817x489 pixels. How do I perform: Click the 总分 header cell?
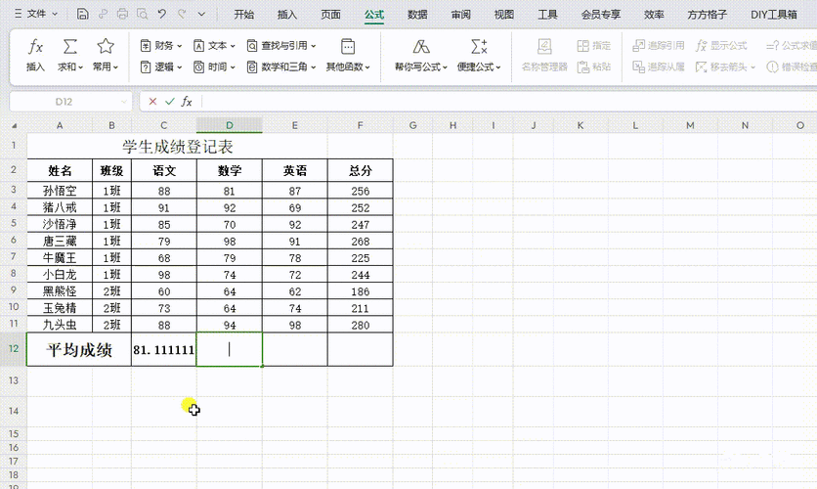360,170
